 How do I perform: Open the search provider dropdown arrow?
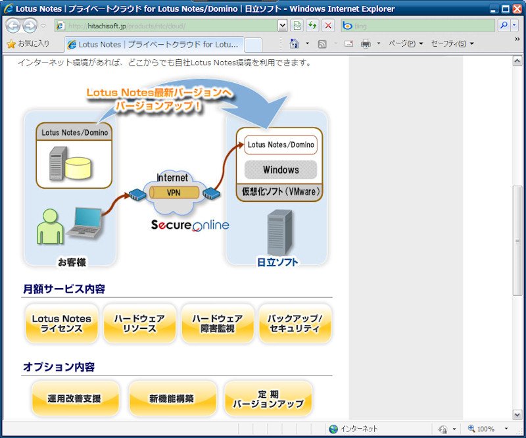514,26
